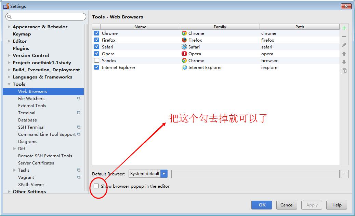The width and height of the screenshot is (355, 216).
Task: Uncheck the Internet Explorer checkbox
Action: (x=97, y=67)
